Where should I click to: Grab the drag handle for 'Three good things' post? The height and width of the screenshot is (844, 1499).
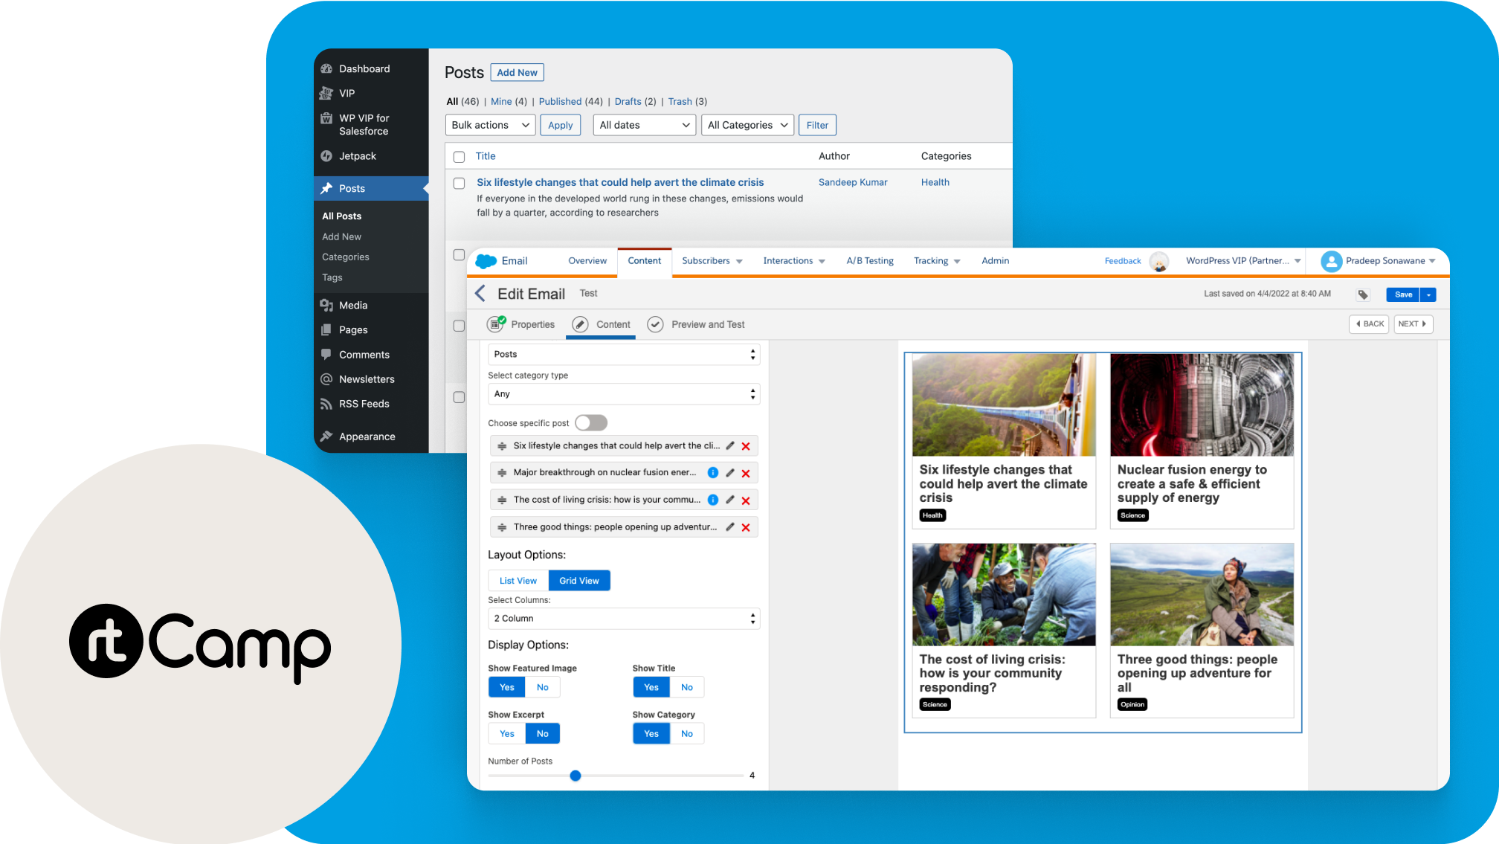[502, 527]
